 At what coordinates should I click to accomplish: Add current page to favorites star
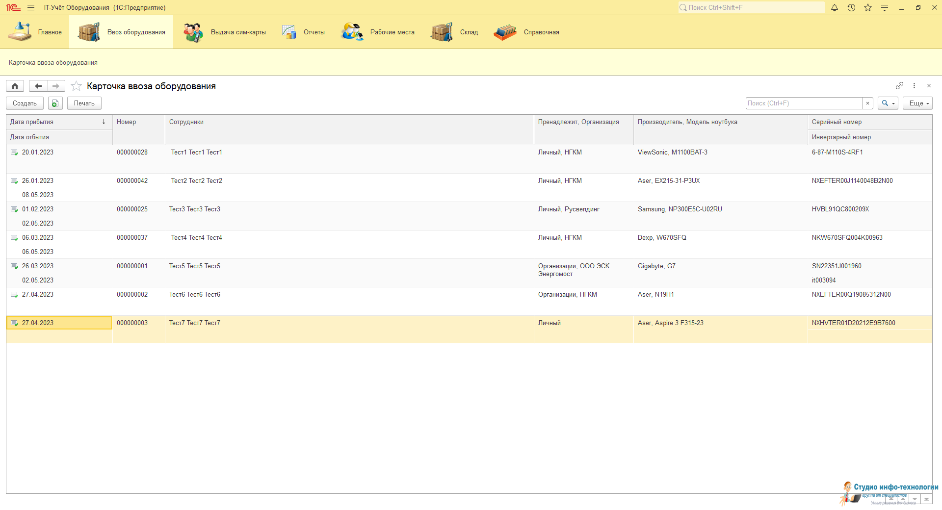(x=76, y=86)
